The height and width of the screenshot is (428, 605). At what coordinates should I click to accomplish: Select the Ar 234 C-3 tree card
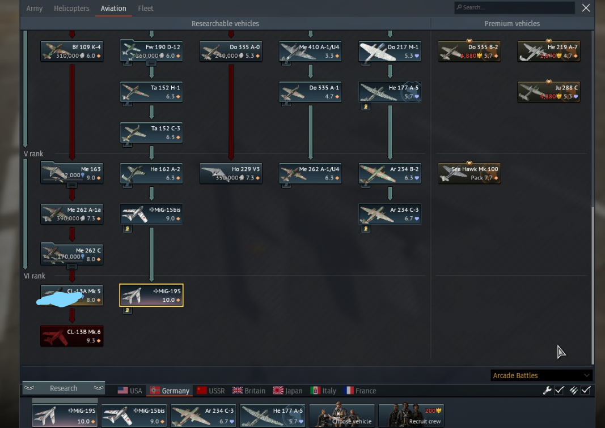[390, 214]
